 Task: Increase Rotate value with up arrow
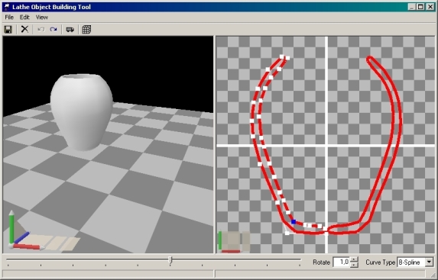354,259
